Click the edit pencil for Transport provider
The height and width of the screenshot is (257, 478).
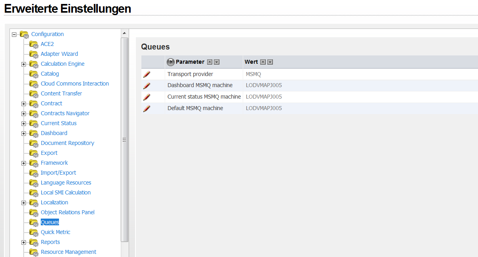147,74
